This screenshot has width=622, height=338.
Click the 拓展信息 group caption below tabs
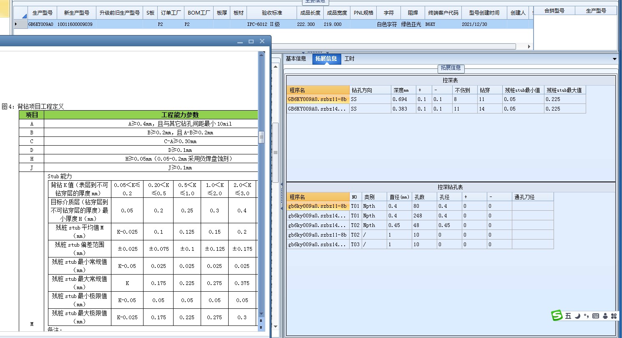[451, 68]
